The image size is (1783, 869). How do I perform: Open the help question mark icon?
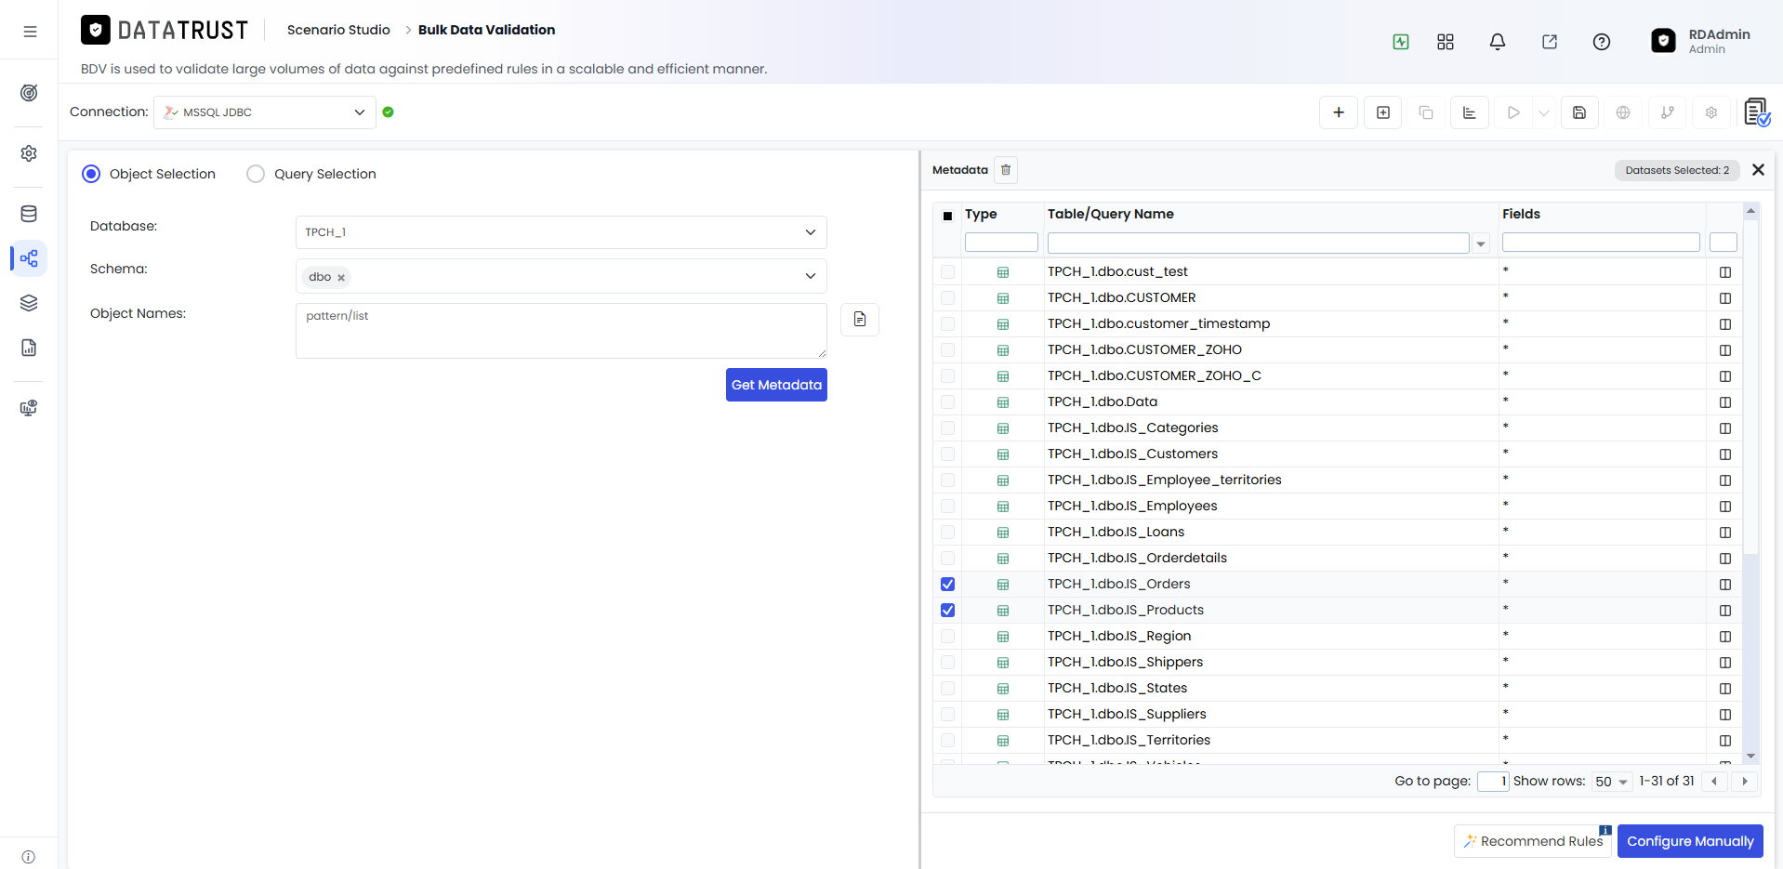(1601, 42)
